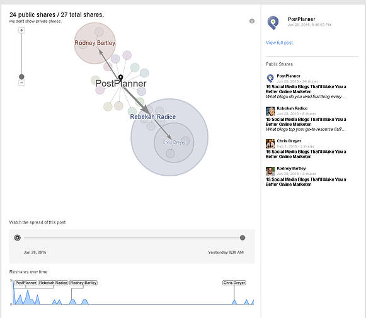Click the PostPlanner post title '15 Social Media Blogs'
366x318 pixels.
tap(306, 89)
